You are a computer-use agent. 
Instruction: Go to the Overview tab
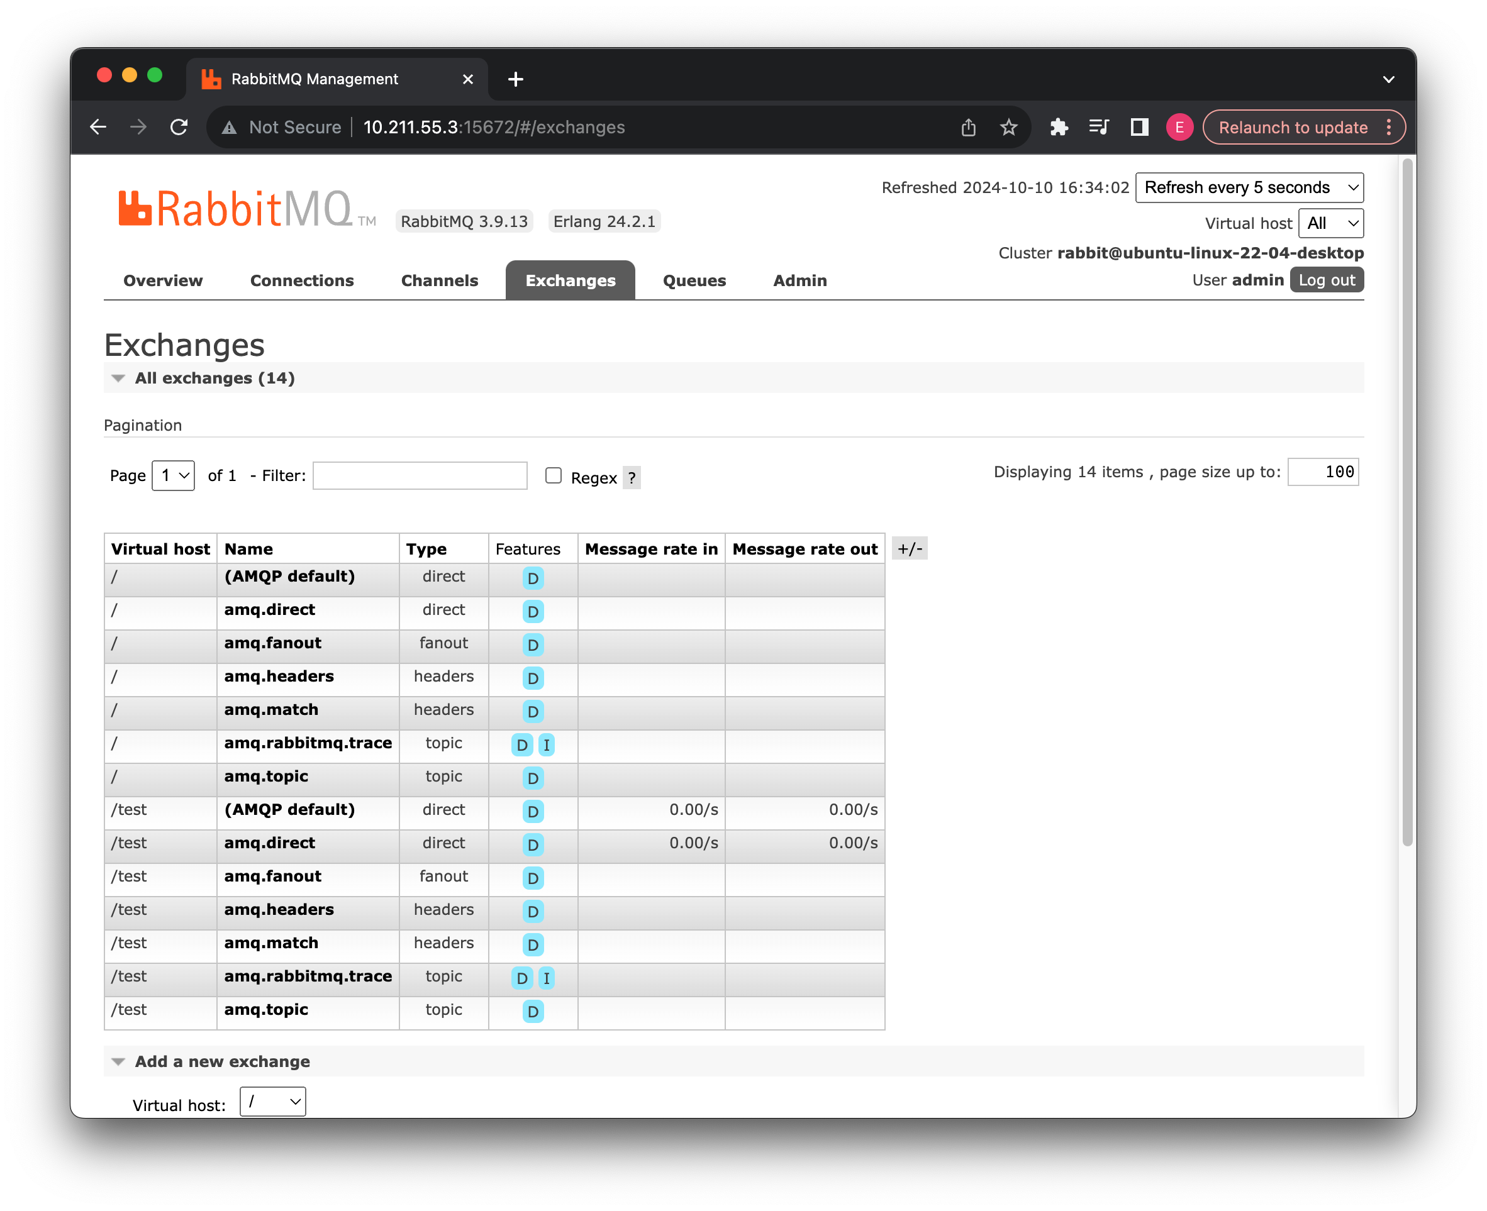(x=162, y=280)
